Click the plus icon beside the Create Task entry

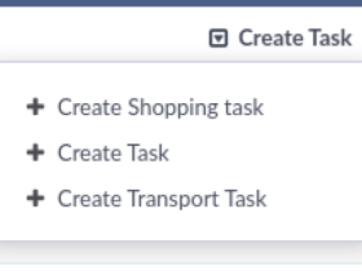pyautogui.click(x=35, y=152)
